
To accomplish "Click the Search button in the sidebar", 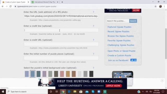I will pyautogui.click(x=133, y=21).
